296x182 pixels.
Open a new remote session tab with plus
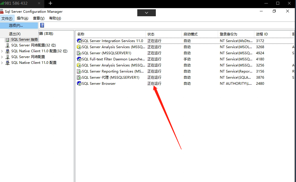point(50,3)
